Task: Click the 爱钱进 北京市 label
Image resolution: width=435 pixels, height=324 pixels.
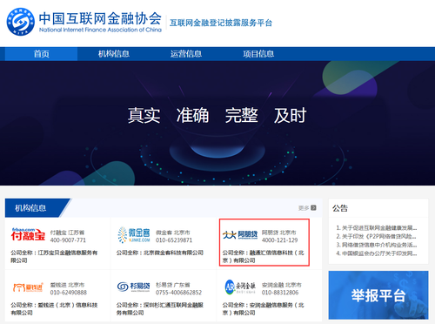Action: [67, 285]
